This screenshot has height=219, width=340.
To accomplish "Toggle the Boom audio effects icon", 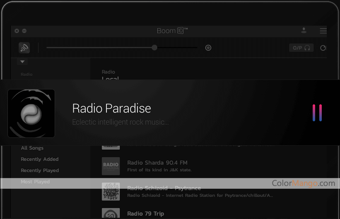I will coord(24,48).
